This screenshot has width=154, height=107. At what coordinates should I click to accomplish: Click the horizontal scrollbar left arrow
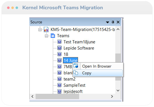coord(32,96)
